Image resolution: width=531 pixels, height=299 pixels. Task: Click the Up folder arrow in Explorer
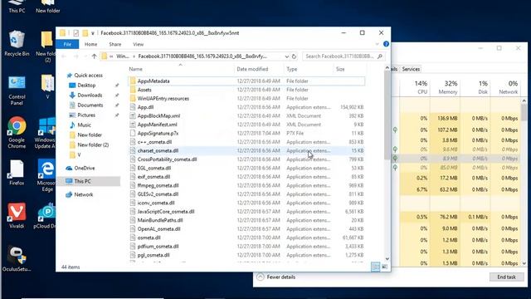tap(94, 56)
